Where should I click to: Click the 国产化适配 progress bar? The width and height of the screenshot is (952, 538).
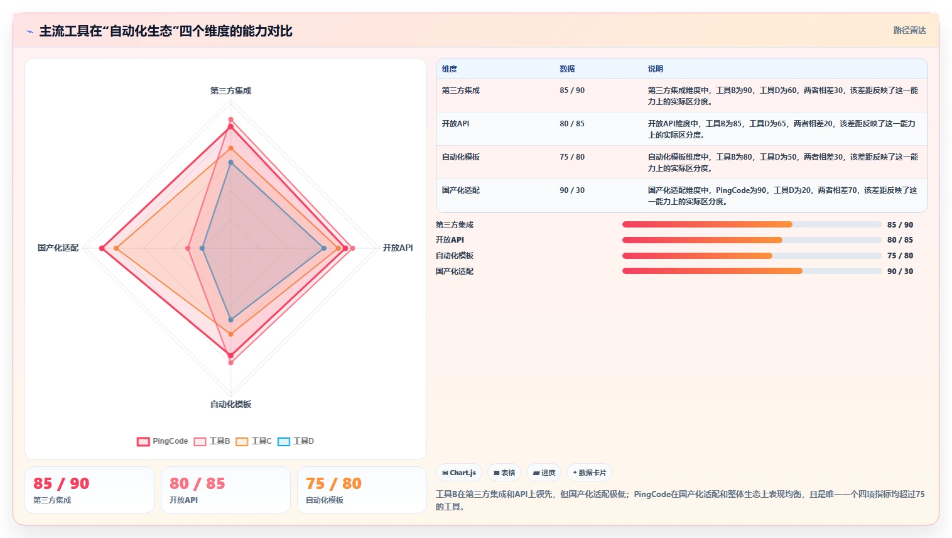coord(752,271)
